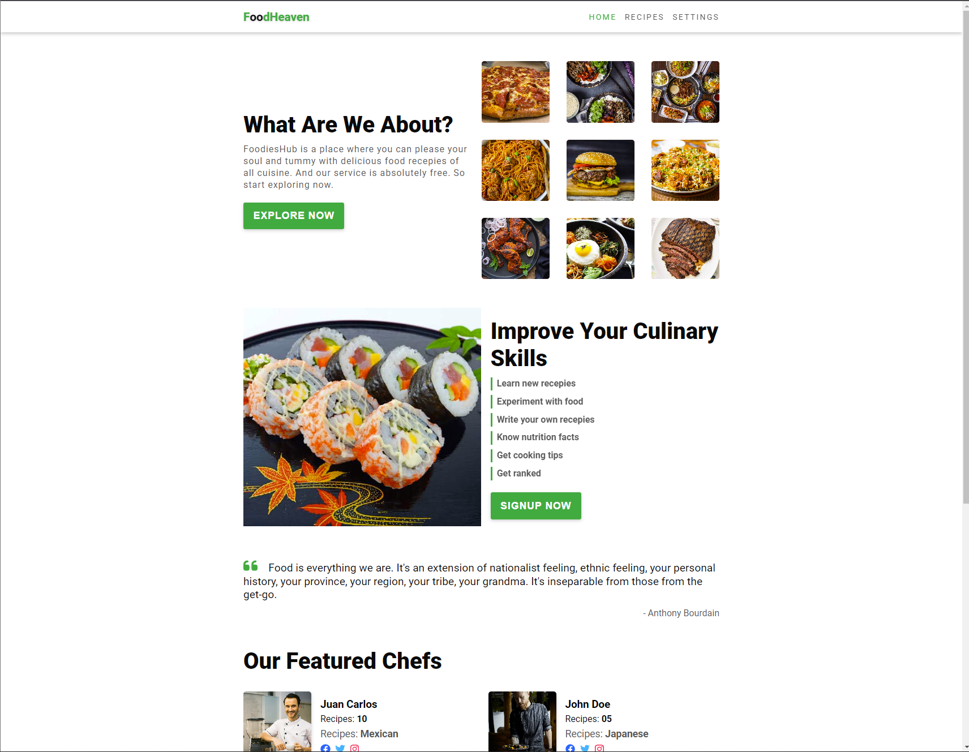Viewport: 969px width, 752px height.
Task: Click the green quotation mark icon
Action: pyautogui.click(x=251, y=566)
